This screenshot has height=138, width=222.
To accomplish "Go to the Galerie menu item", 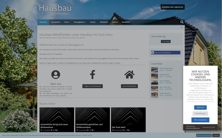I will coord(115,22).
